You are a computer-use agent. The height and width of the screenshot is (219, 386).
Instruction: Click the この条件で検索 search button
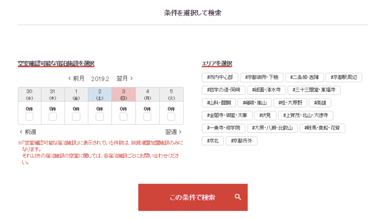pos(193,197)
